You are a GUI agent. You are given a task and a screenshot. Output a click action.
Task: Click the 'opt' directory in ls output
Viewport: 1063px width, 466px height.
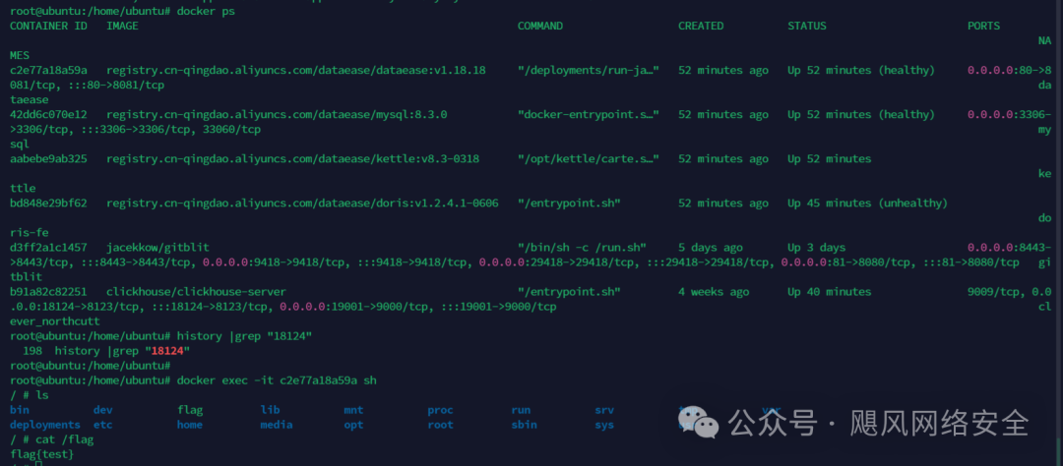tap(353, 425)
